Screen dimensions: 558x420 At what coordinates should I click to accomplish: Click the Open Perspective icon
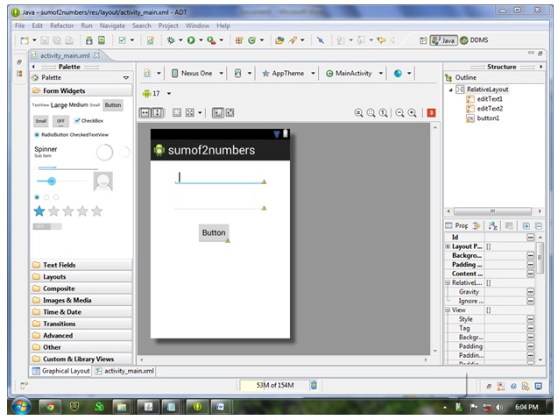423,40
